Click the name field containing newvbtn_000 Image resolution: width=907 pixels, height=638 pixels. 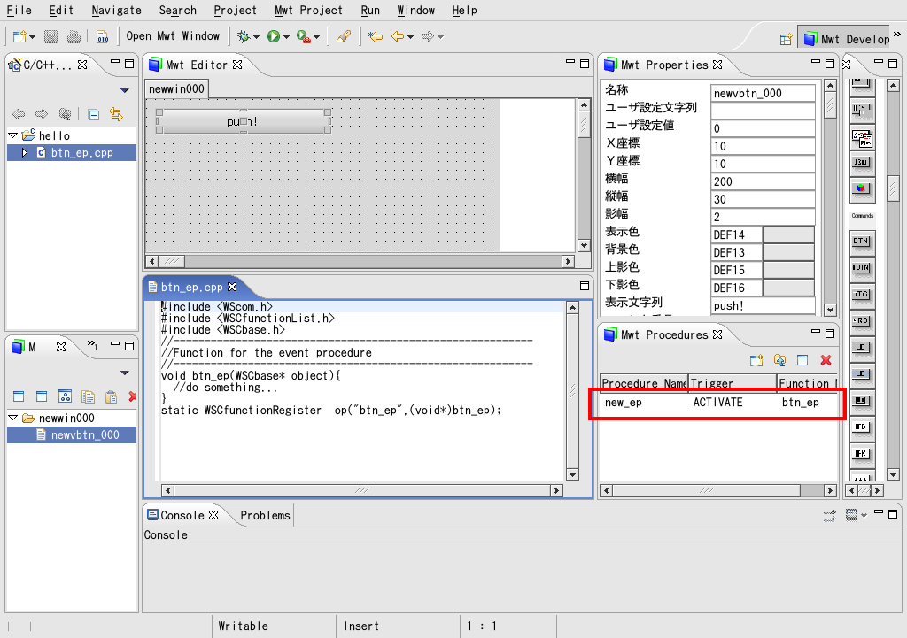[763, 93]
